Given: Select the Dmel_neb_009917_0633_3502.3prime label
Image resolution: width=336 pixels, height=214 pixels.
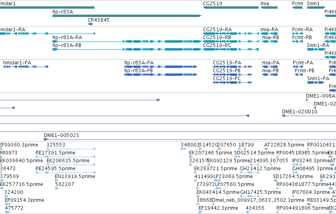Looking at the screenshot, I should 258,200.
